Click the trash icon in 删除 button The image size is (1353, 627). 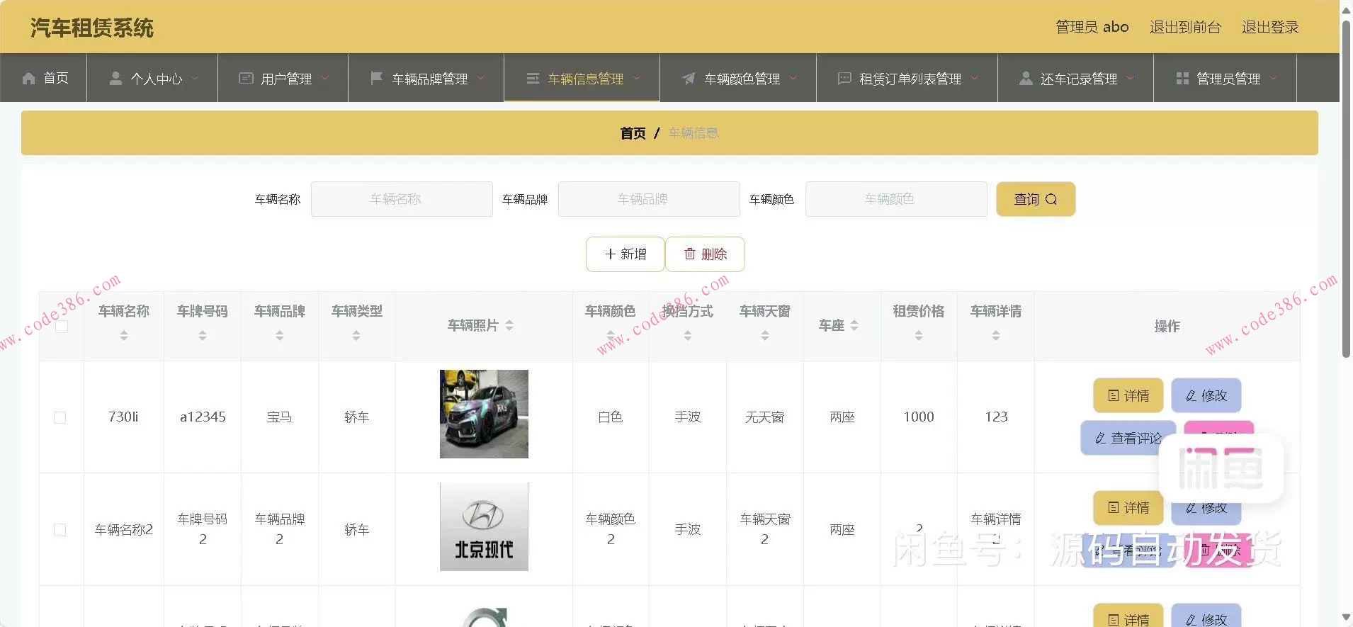tap(689, 254)
